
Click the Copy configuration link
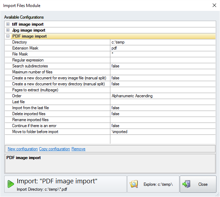pos(54,149)
